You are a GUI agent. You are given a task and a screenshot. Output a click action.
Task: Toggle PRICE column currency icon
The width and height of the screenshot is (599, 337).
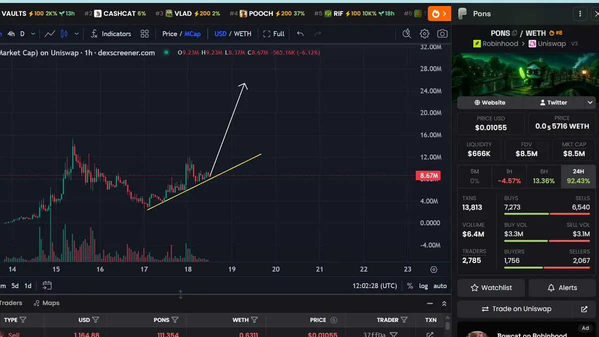[x=334, y=320]
